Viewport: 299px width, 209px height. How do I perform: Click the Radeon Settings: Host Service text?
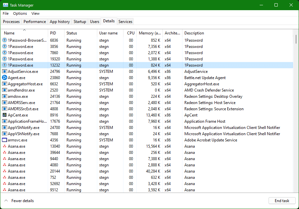tap(210, 103)
